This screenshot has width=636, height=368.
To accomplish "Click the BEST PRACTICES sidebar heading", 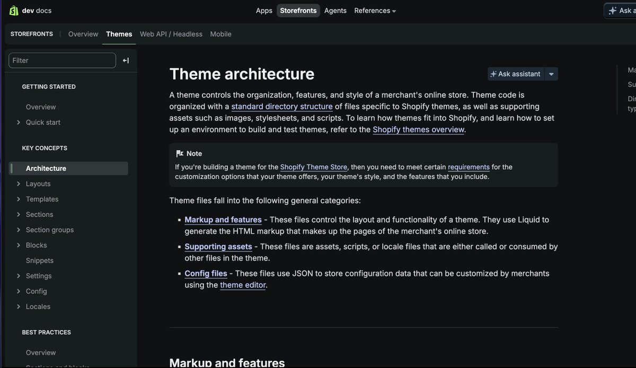I will pos(47,332).
